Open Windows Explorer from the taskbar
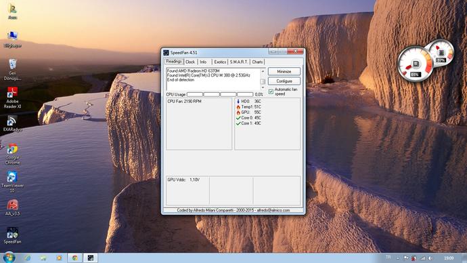This screenshot has width=467, height=263. pos(43,258)
